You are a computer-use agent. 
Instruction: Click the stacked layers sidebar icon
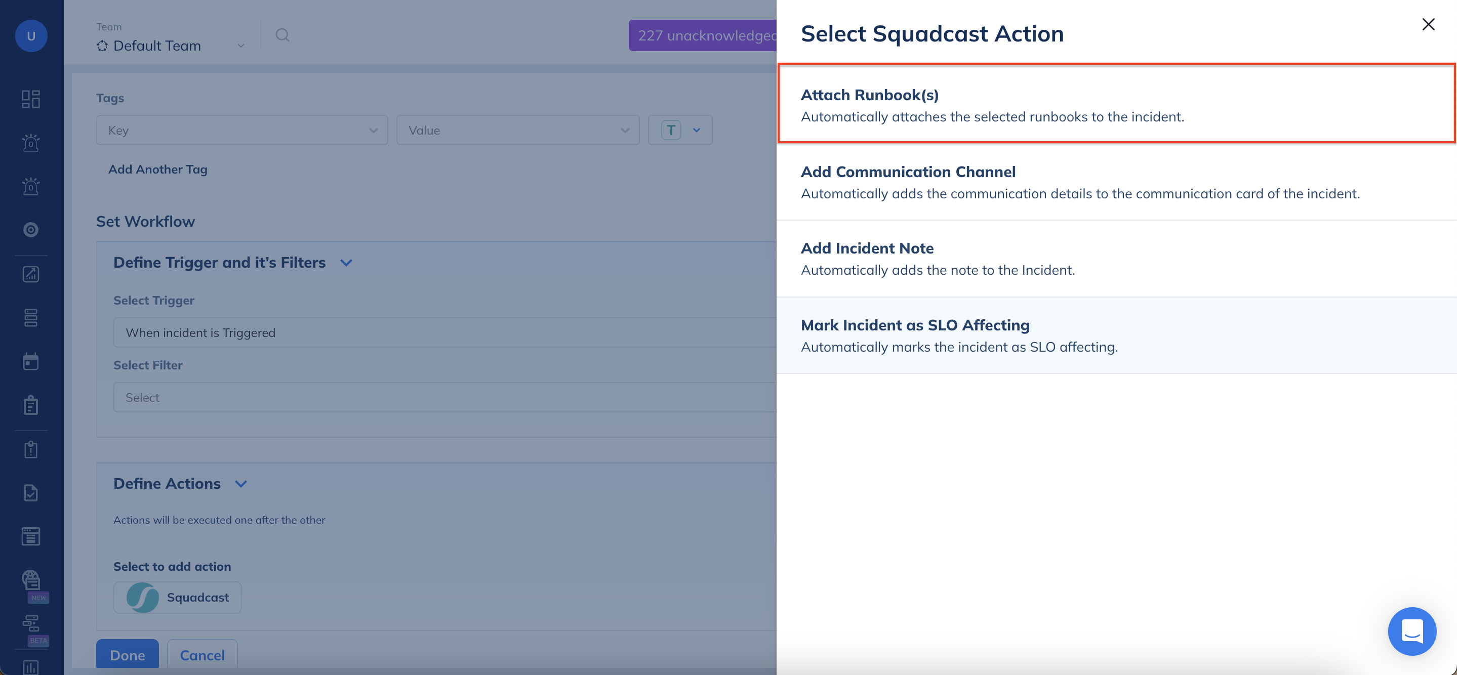click(x=30, y=318)
